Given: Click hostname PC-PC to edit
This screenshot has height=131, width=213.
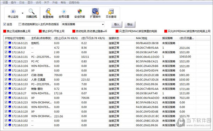Looking at the screenshot, I should click(x=35, y=61).
